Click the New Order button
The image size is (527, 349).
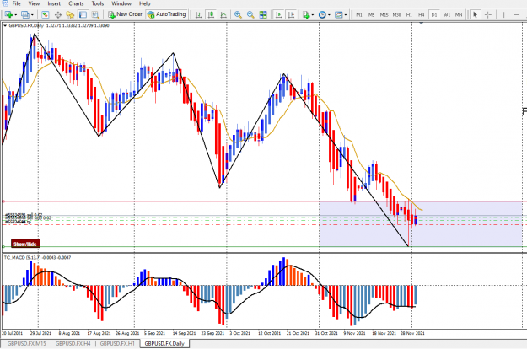coord(125,14)
